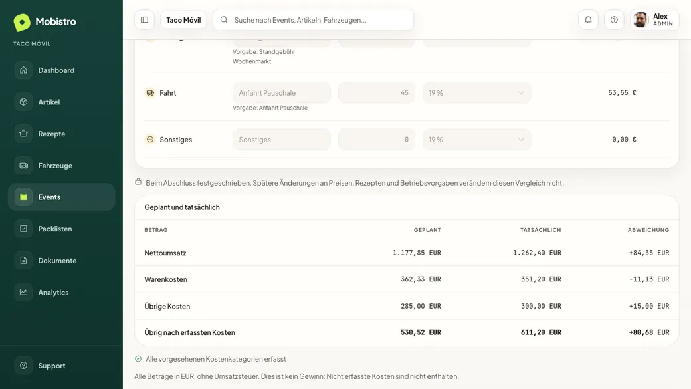The width and height of the screenshot is (691, 389).
Task: Click the green check icon for Kostenkategorien
Action: pos(138,359)
